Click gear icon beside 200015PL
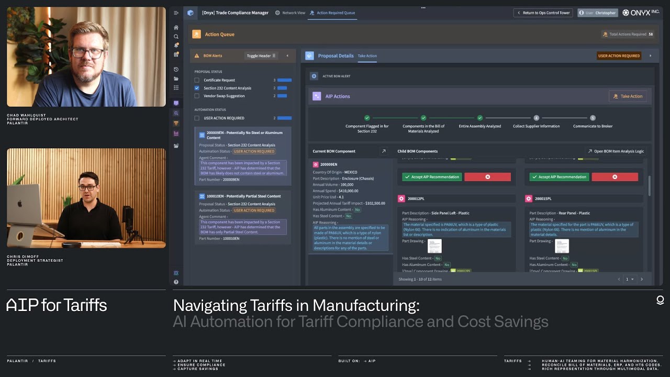The height and width of the screenshot is (377, 670). click(x=529, y=199)
